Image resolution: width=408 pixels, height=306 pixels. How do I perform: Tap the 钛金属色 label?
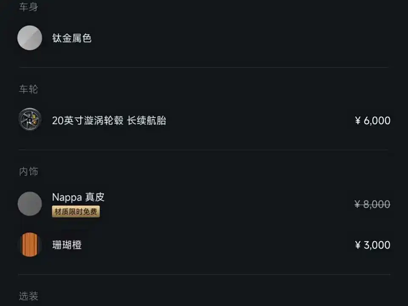(72, 38)
